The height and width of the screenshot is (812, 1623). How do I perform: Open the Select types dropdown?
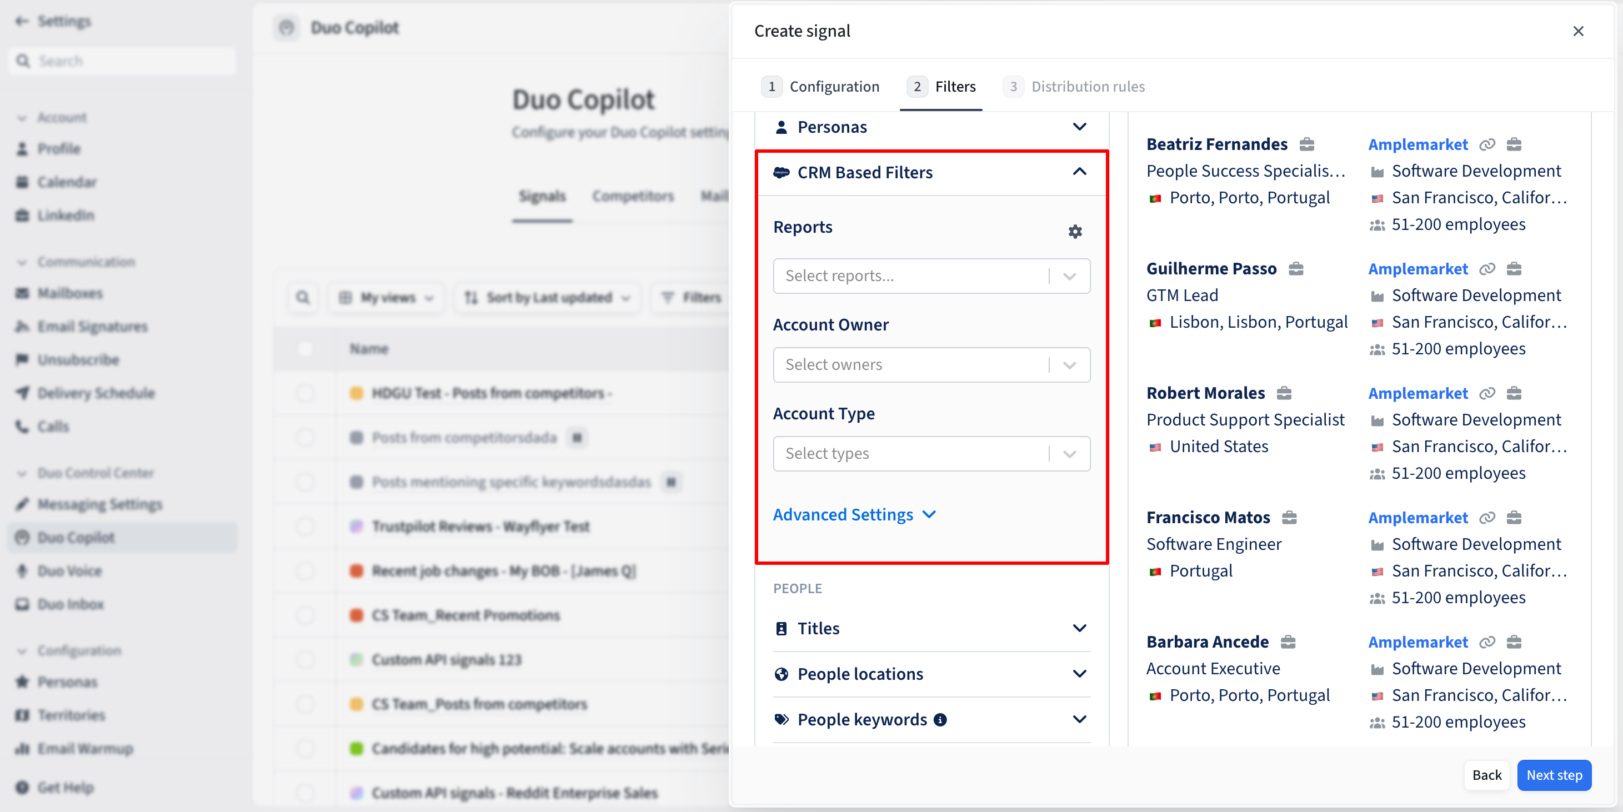point(931,454)
